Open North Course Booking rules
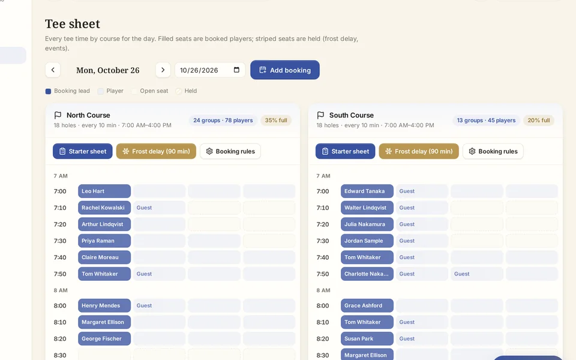576x360 pixels. (x=230, y=151)
